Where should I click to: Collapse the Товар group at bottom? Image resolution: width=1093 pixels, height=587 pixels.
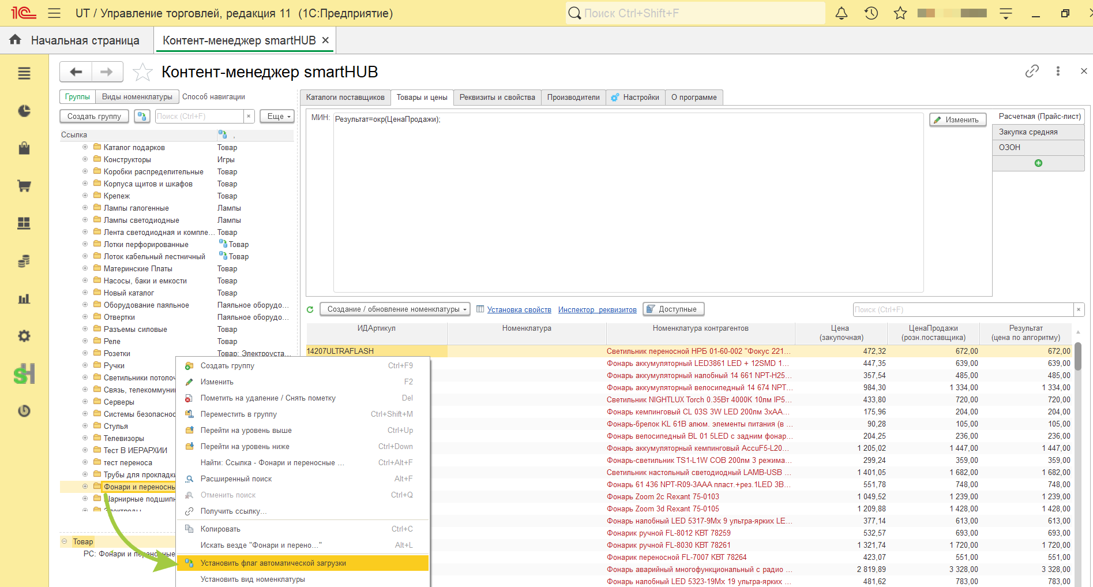point(64,541)
